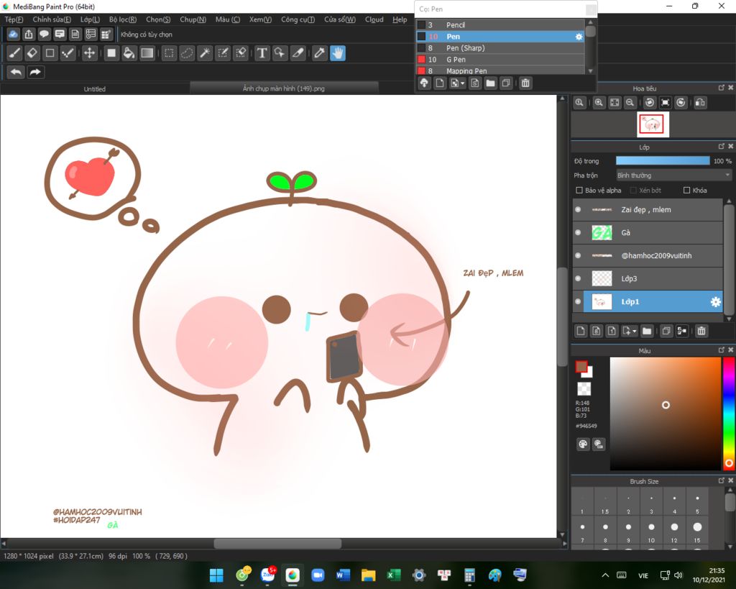Open Excel from the taskbar
736x589 pixels.
pos(393,575)
